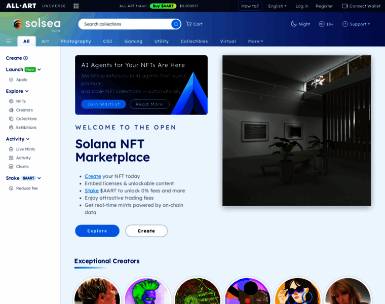Viewport: 385px width, 304px height.
Task: Click the Connect Wallet wallet icon
Action: (x=345, y=6)
